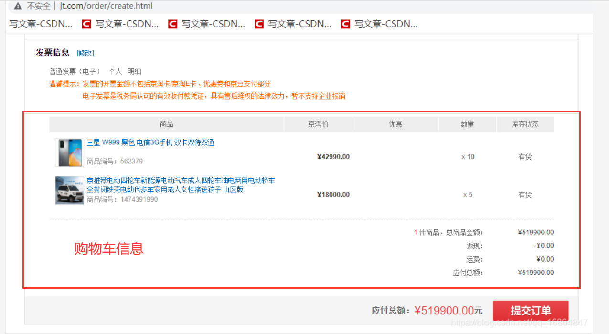Screen dimensions: 609x334
Task: Submit the order with 提交订单 button
Action: (x=531, y=311)
